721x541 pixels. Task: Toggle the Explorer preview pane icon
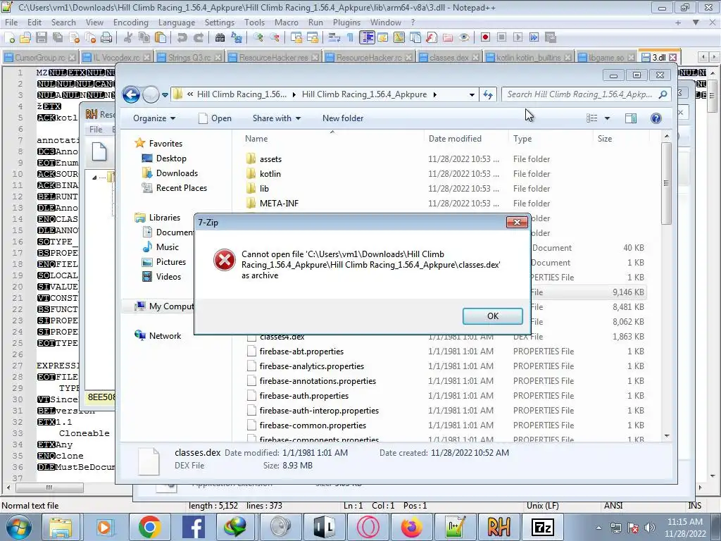[x=631, y=118]
